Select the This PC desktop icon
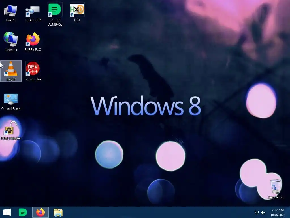The width and height of the screenshot is (290, 218). pos(11,13)
